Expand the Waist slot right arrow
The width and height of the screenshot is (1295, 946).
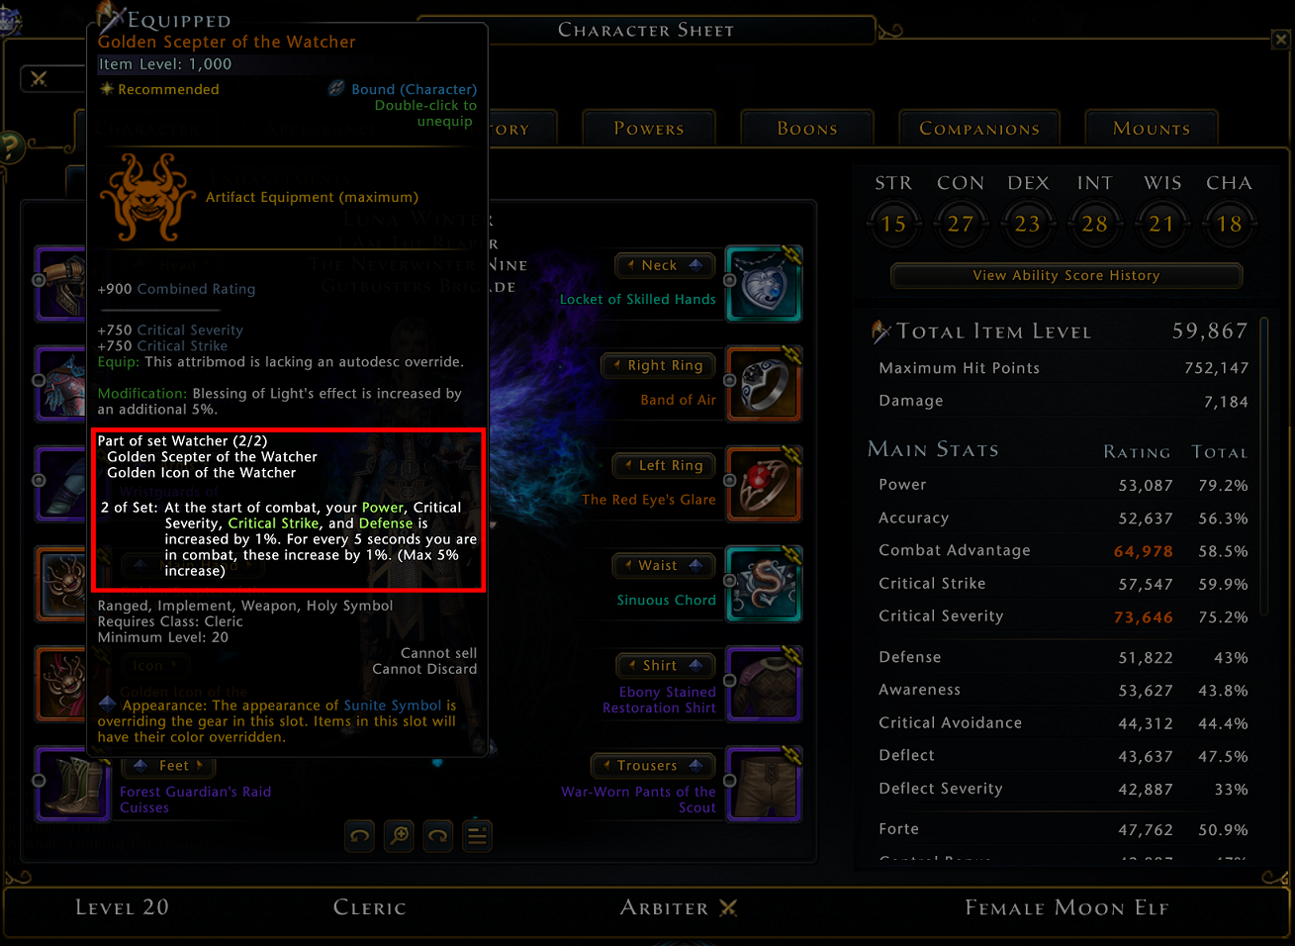[x=696, y=565]
